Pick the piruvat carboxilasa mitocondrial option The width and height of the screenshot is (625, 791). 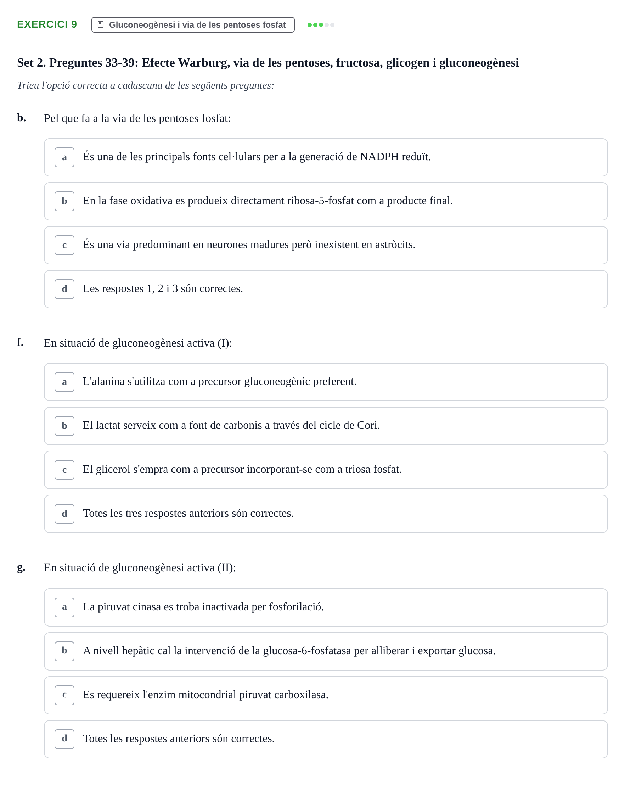click(326, 695)
